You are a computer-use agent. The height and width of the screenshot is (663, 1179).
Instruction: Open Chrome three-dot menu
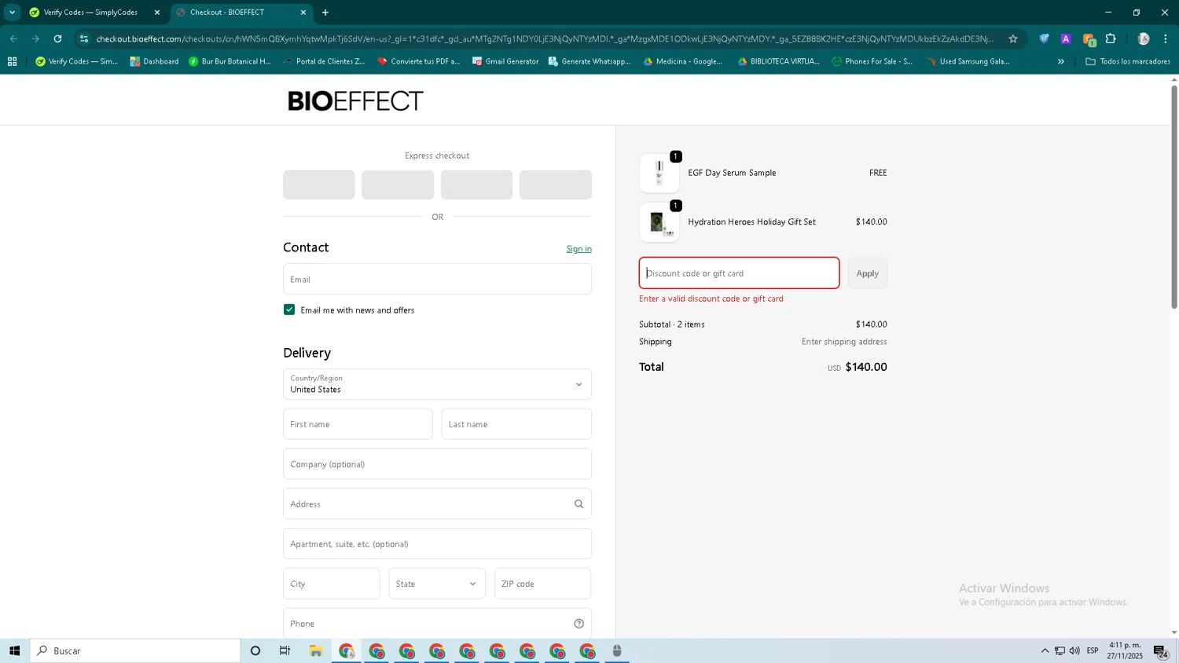[1166, 38]
